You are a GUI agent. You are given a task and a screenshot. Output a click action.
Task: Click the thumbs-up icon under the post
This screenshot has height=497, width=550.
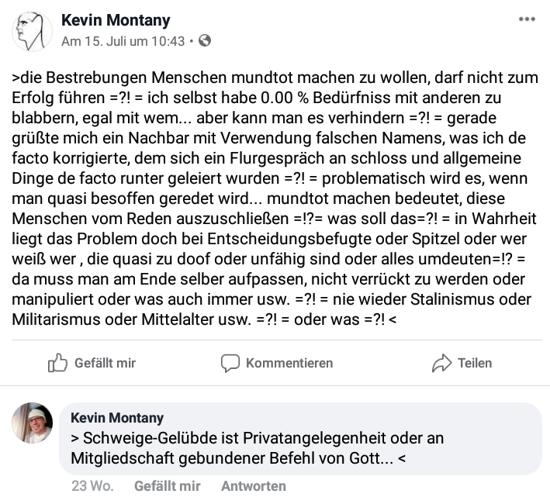tap(57, 363)
